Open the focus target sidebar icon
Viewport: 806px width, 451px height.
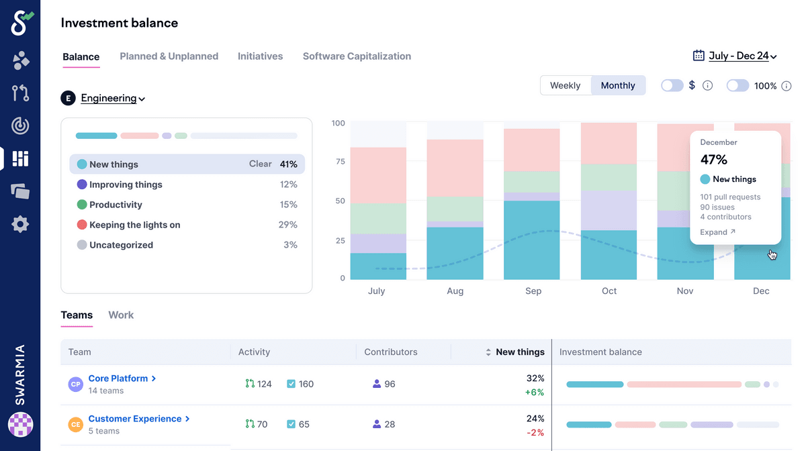(x=20, y=126)
